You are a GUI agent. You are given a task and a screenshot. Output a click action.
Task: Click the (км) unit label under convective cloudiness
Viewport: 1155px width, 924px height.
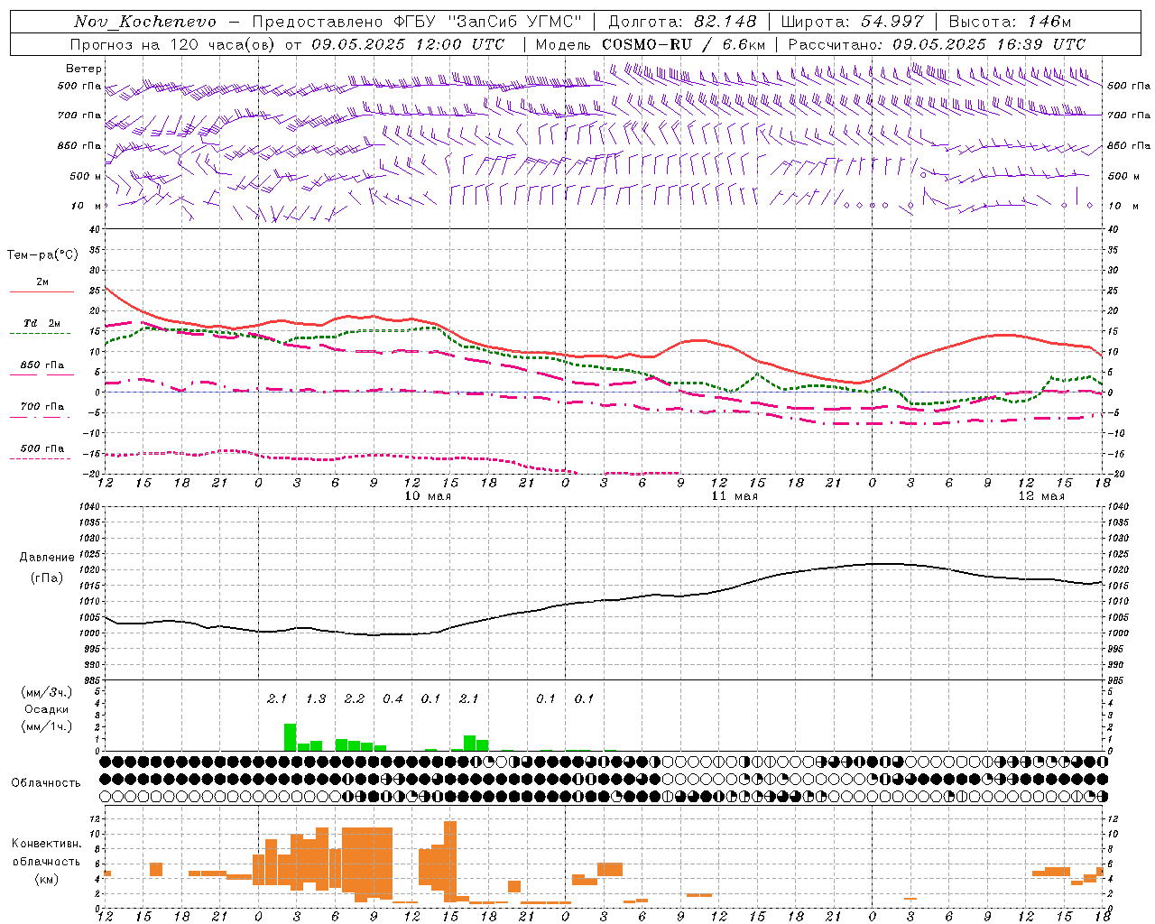[x=47, y=879]
